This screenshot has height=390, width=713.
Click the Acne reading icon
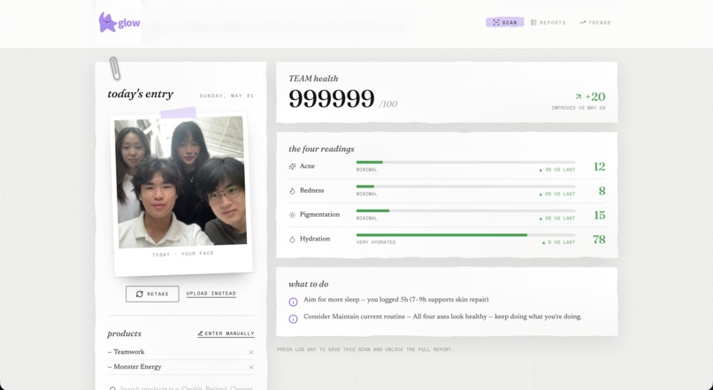click(293, 166)
